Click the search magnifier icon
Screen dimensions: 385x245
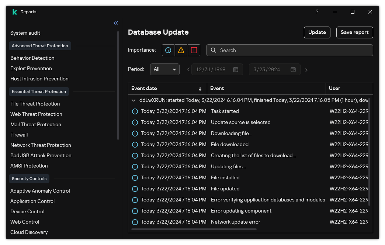tap(214, 50)
